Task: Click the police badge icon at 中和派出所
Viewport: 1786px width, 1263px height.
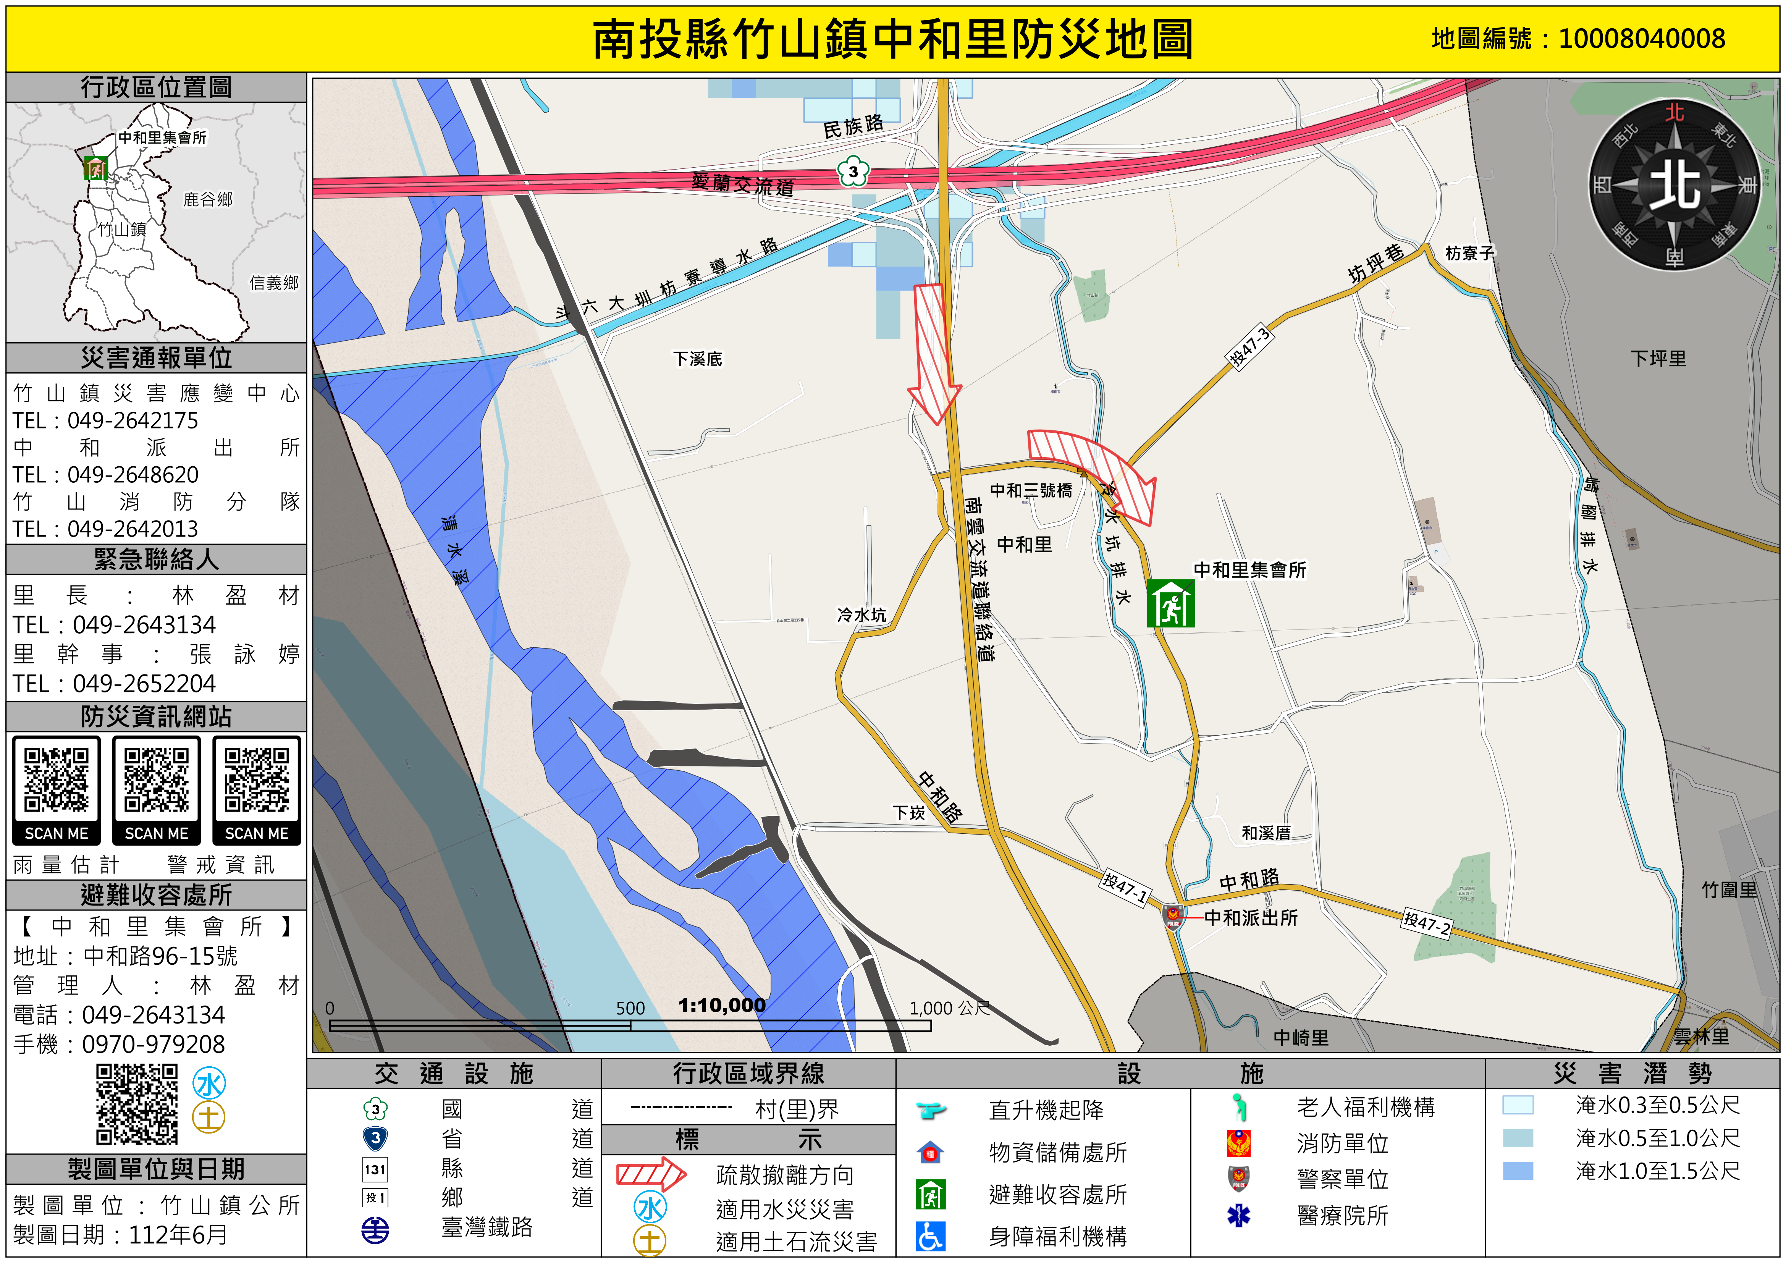Action: click(1173, 917)
